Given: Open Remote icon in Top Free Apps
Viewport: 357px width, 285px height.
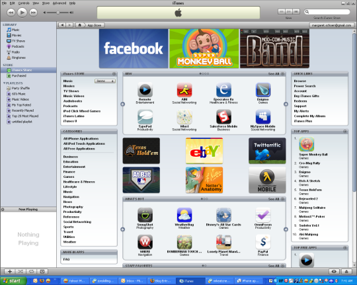Looking at the screenshot, I should (307, 260).
